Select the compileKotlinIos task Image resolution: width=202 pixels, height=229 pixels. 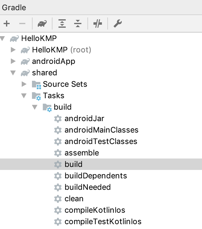pyautogui.click(x=95, y=210)
